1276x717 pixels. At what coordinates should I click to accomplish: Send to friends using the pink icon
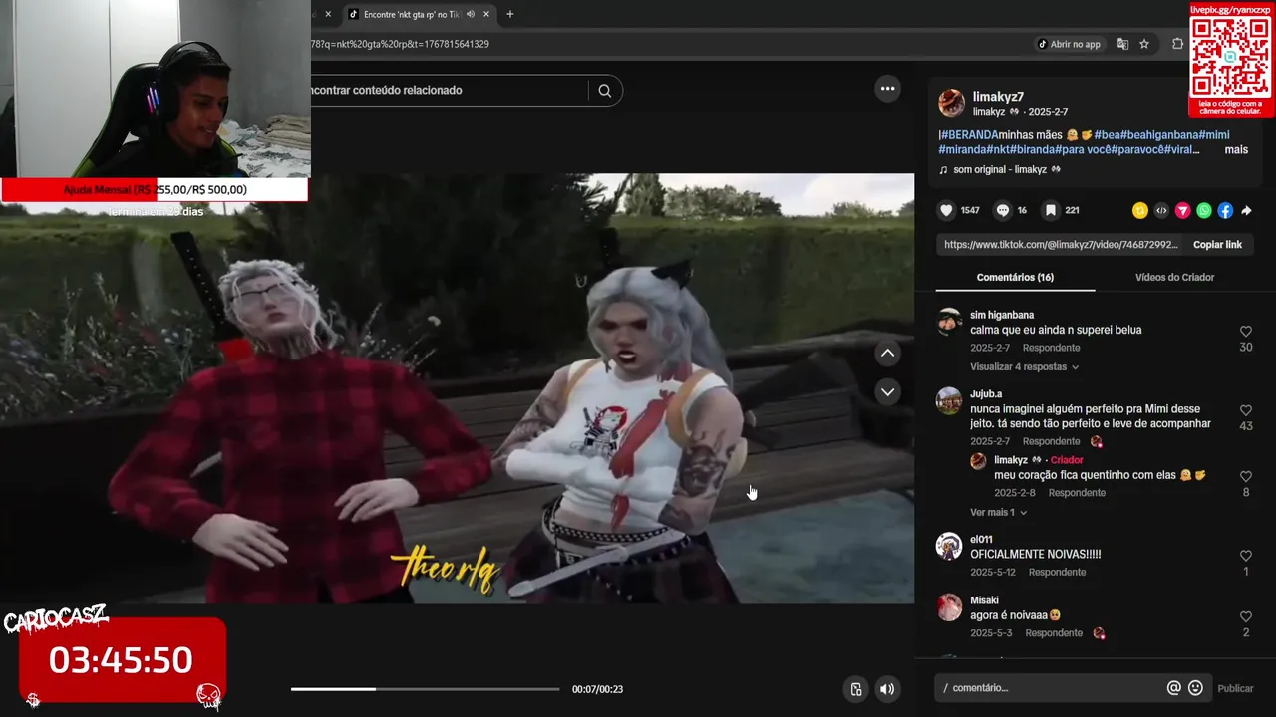pos(1182,210)
